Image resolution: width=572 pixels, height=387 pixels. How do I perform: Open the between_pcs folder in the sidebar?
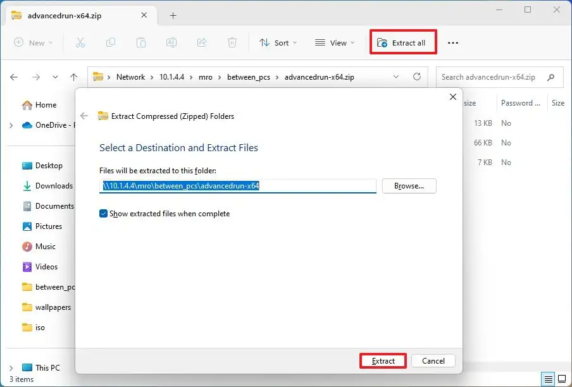tap(49, 286)
